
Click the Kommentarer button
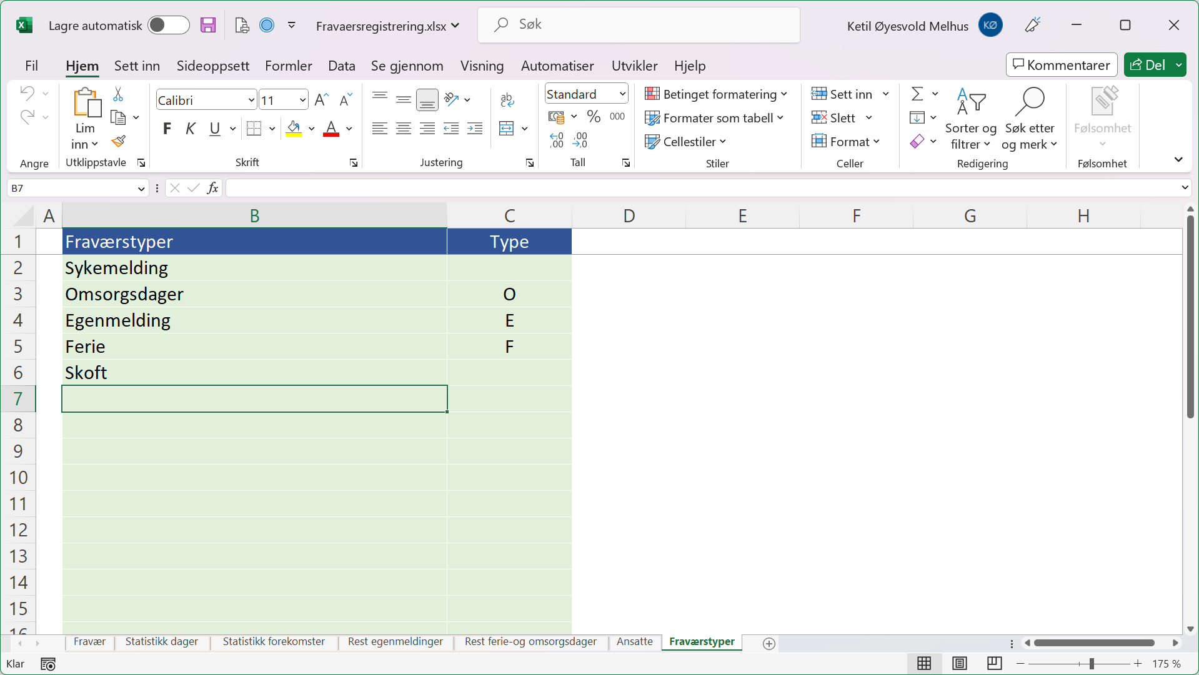1062,65
